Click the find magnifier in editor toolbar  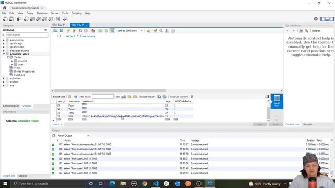[161, 31]
